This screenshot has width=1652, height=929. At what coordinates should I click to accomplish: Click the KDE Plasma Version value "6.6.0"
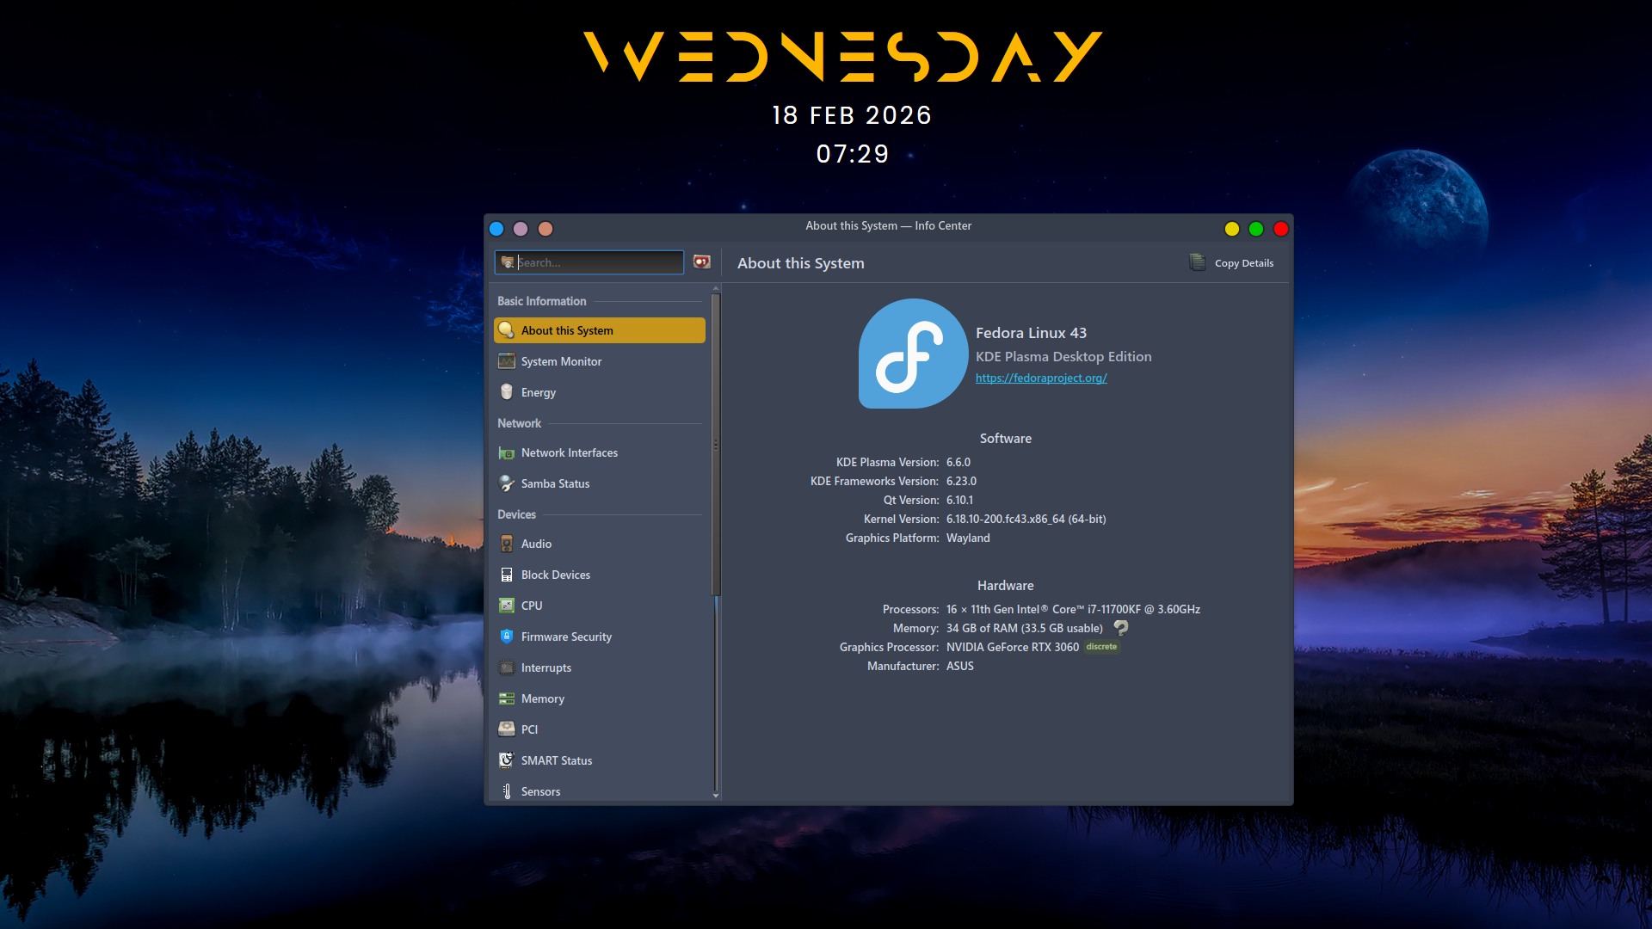coord(959,463)
